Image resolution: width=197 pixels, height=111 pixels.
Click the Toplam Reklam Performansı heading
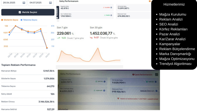click(18, 65)
